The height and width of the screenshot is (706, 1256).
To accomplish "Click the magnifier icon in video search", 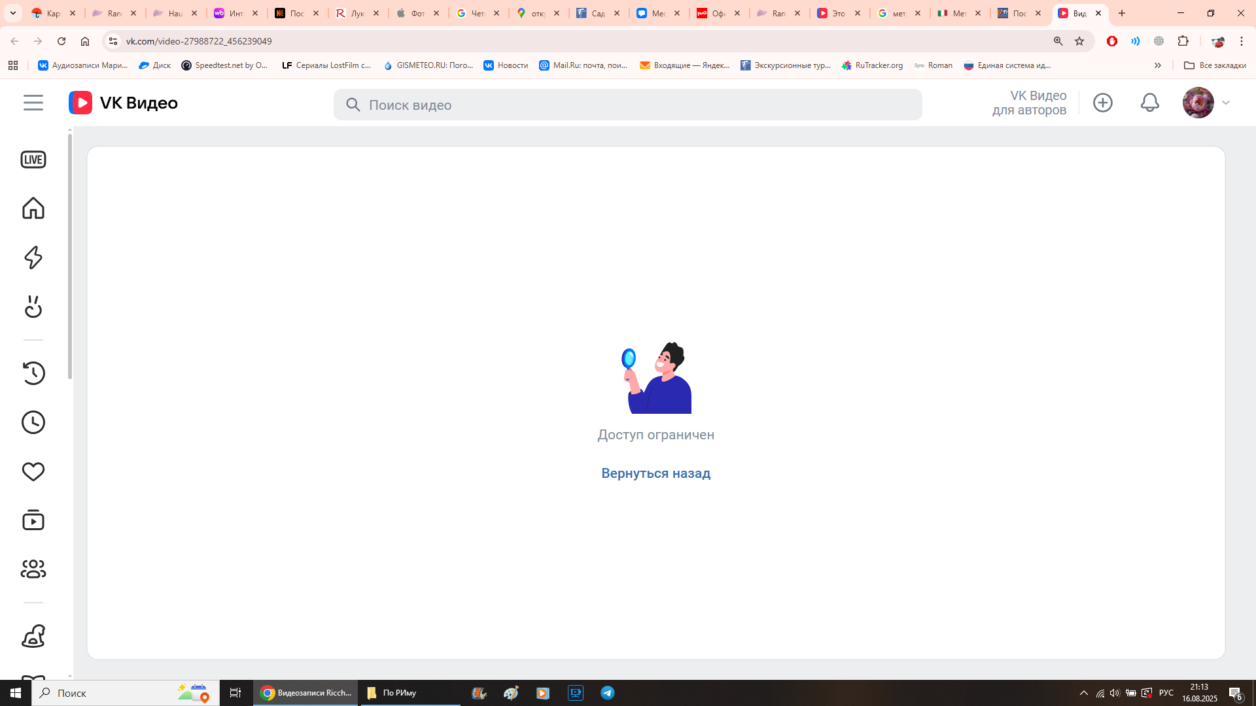I will [353, 105].
